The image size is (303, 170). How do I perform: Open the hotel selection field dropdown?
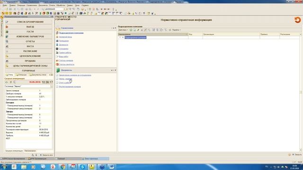pos(52,86)
